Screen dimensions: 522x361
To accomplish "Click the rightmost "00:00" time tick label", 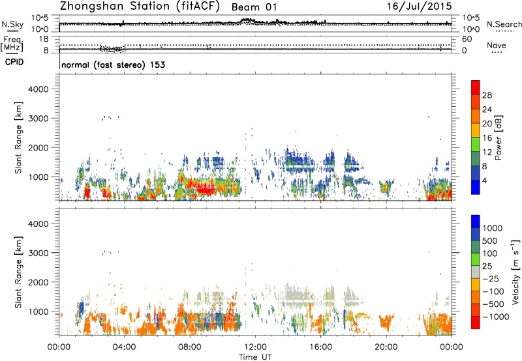I will point(452,347).
